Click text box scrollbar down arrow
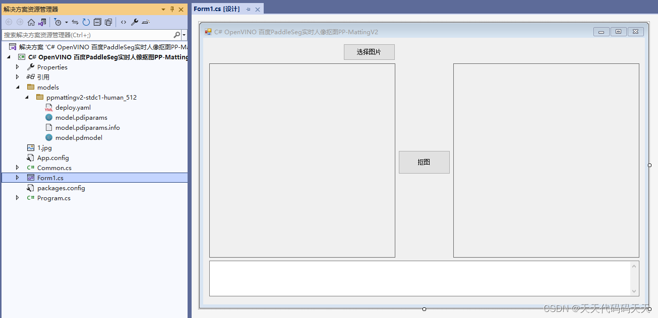 (634, 291)
